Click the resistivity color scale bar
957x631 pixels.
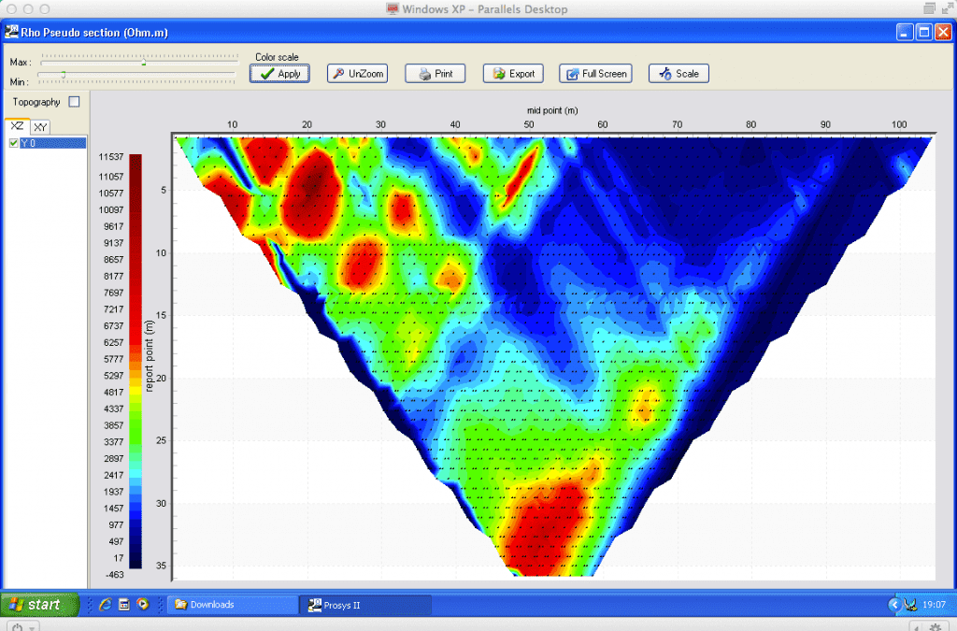pyautogui.click(x=136, y=361)
